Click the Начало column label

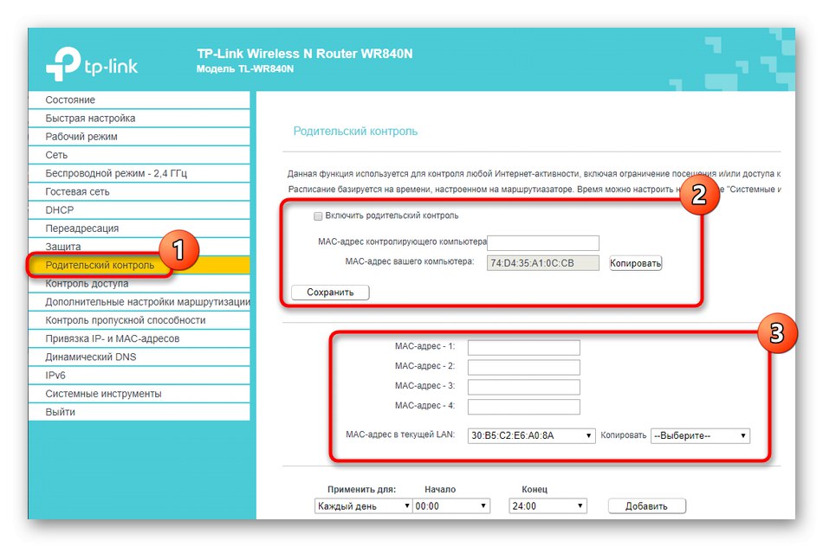(440, 489)
